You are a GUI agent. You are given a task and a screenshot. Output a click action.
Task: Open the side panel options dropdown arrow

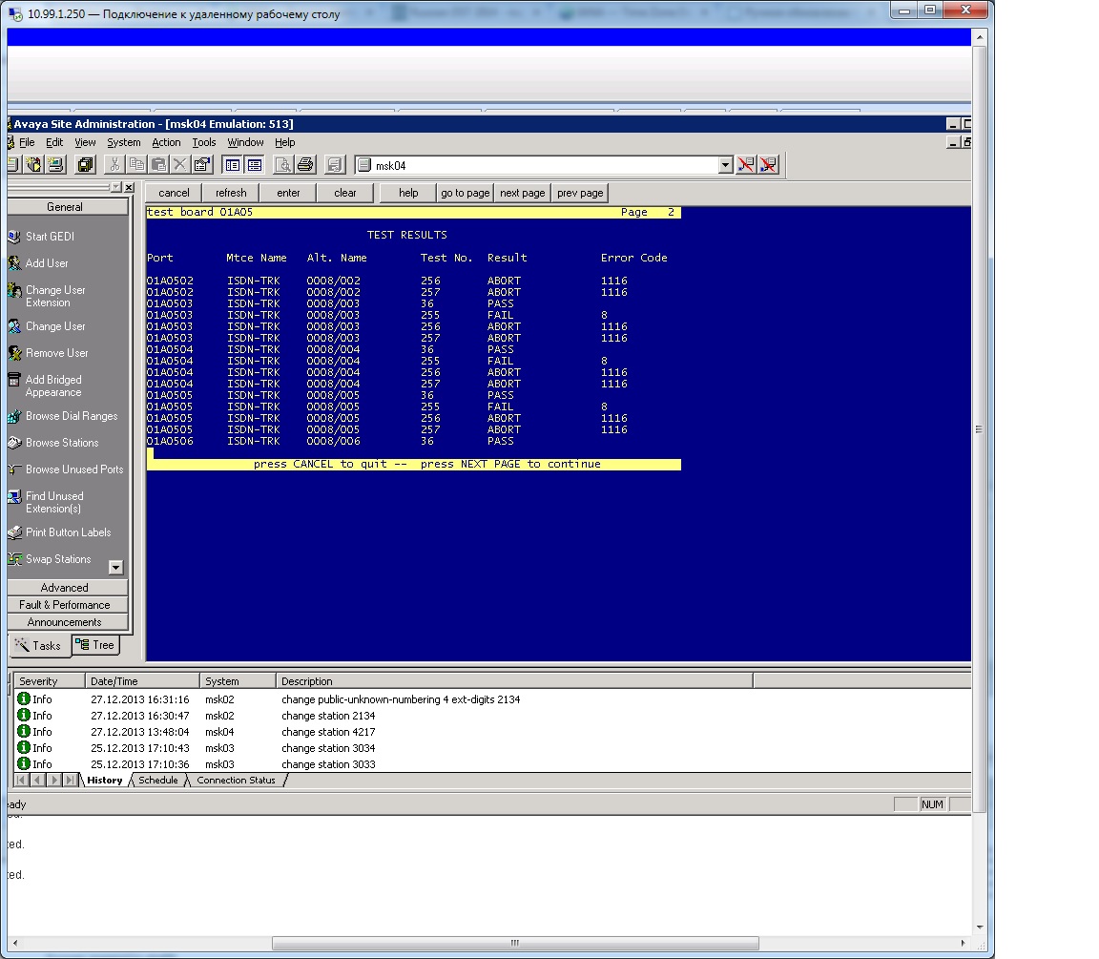115,187
